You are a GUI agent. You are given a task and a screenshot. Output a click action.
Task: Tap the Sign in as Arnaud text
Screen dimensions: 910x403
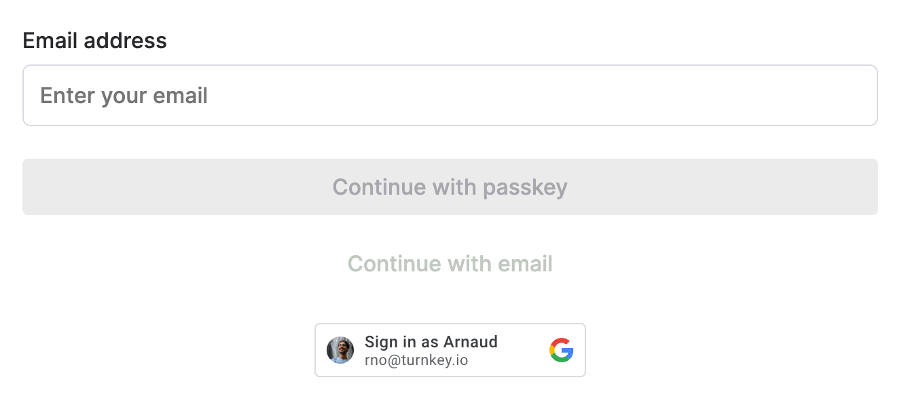pyautogui.click(x=431, y=342)
